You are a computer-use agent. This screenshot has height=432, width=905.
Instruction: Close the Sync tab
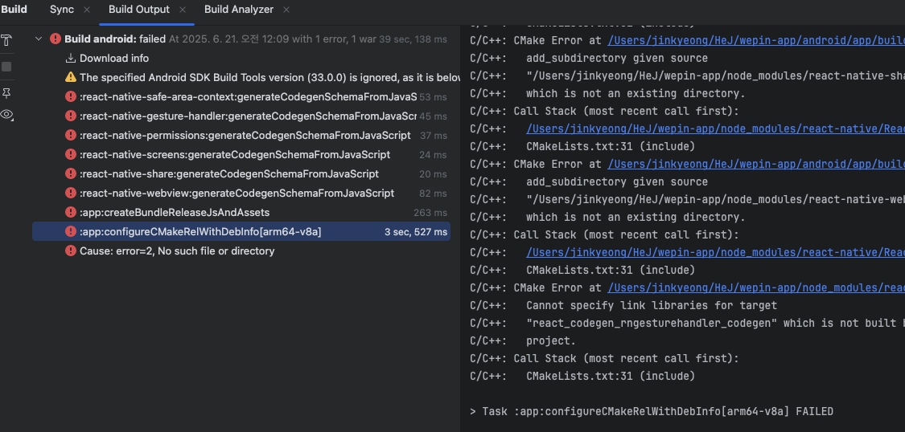[87, 10]
